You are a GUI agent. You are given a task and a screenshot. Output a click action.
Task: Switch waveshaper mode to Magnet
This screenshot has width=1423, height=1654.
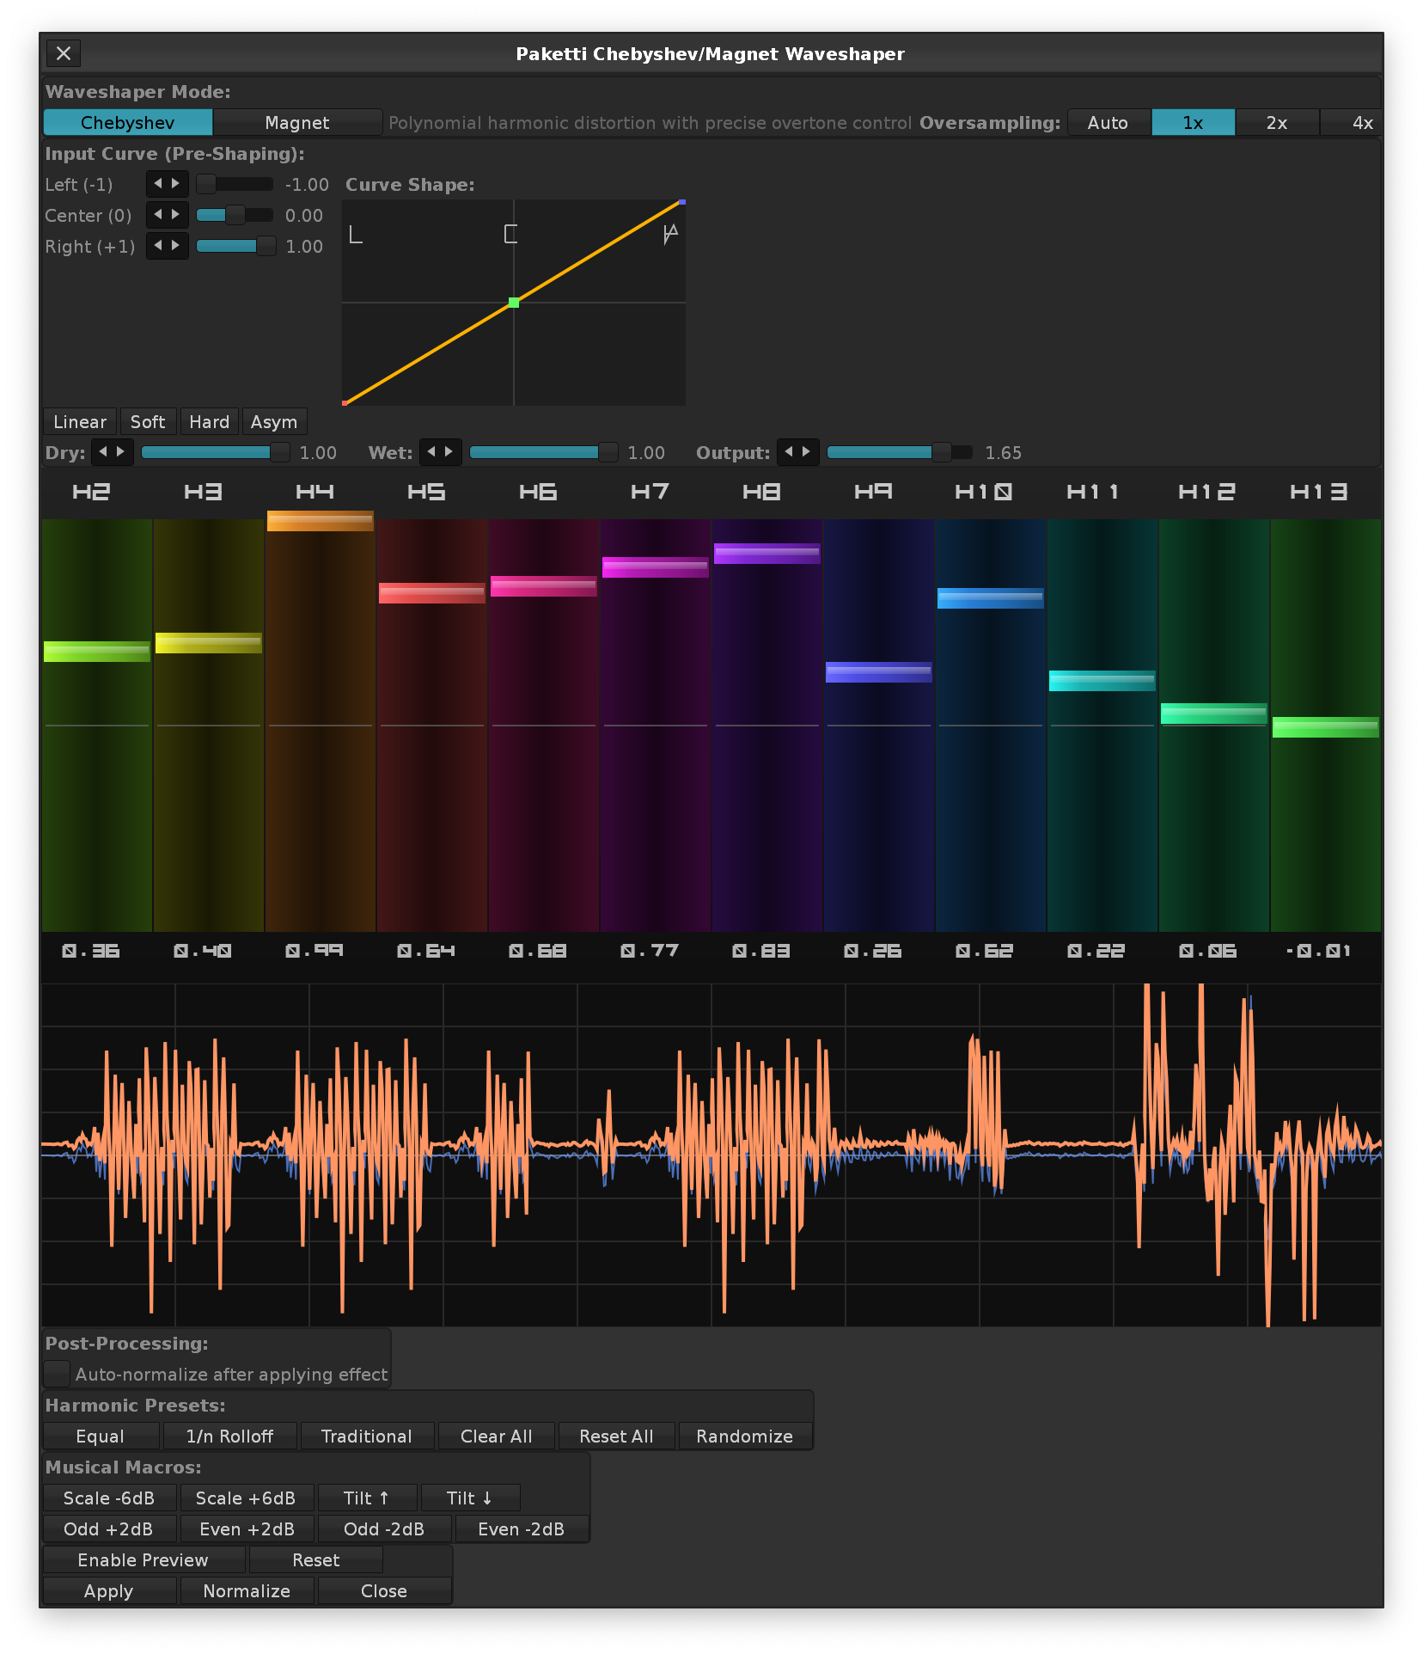pos(296,123)
